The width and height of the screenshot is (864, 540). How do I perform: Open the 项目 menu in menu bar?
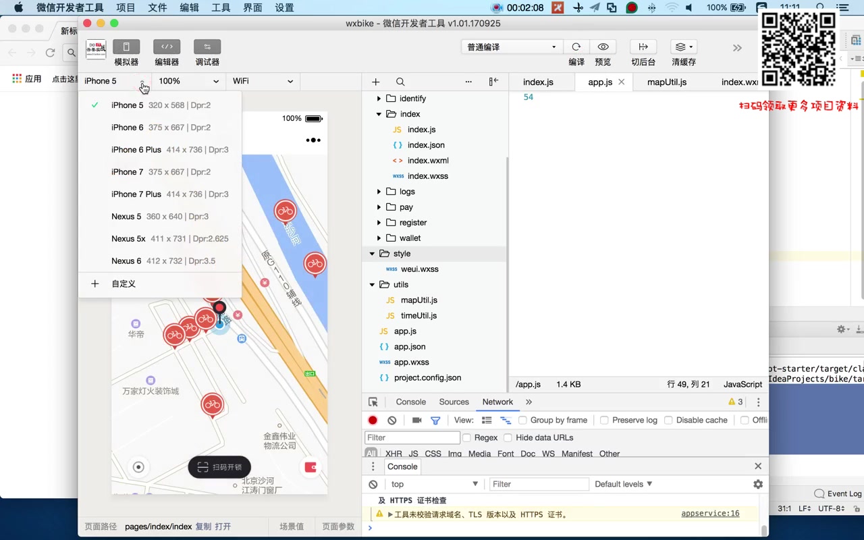click(126, 8)
